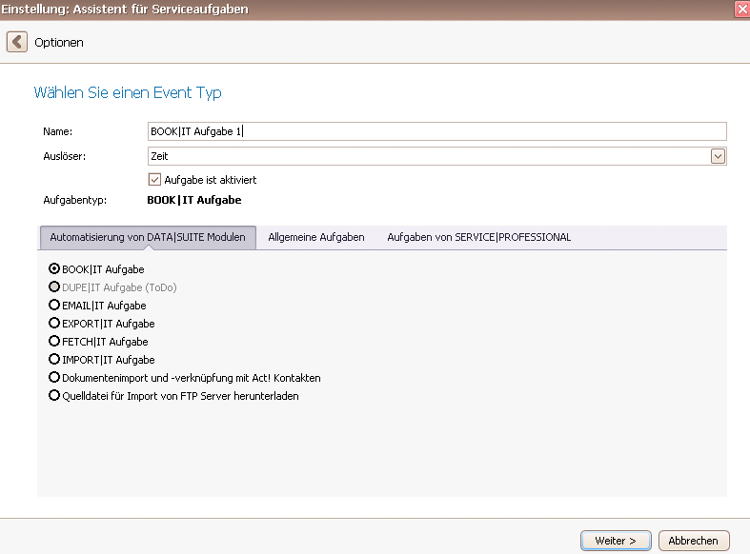Image resolution: width=750 pixels, height=554 pixels.
Task: Click the Weiter > button
Action: (616, 541)
